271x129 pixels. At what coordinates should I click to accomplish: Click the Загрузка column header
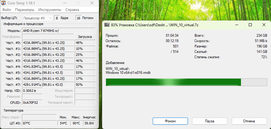click(x=85, y=37)
